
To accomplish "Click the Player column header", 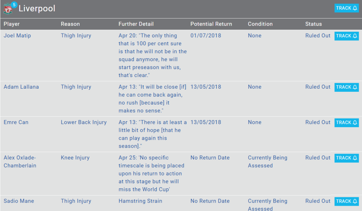I will [x=12, y=24].
